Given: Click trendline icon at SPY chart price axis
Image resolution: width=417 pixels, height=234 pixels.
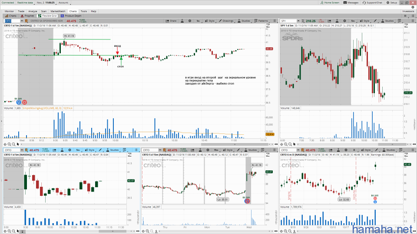Looking at the screenshot, I should [406, 26].
